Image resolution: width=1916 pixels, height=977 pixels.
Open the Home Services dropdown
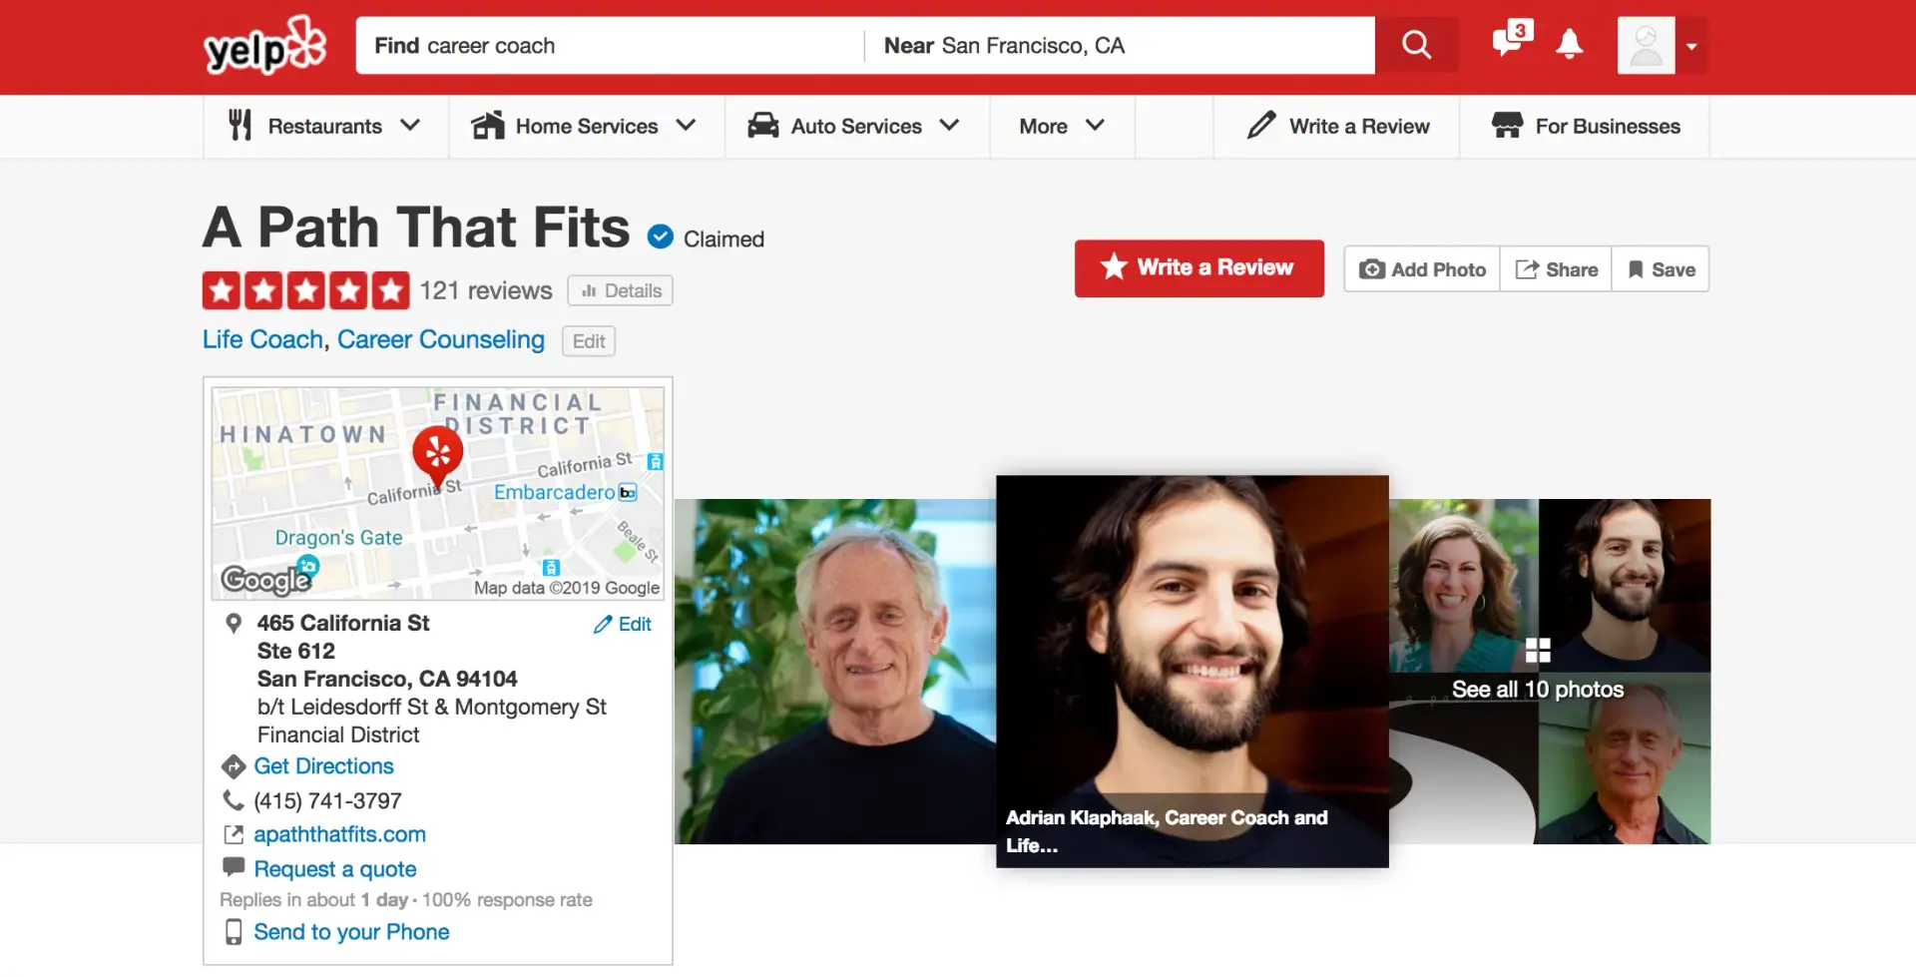[x=586, y=127]
